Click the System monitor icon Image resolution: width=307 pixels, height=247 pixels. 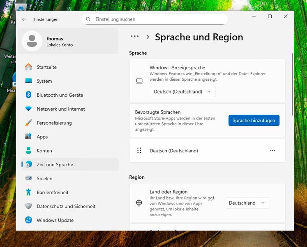(x=28, y=81)
